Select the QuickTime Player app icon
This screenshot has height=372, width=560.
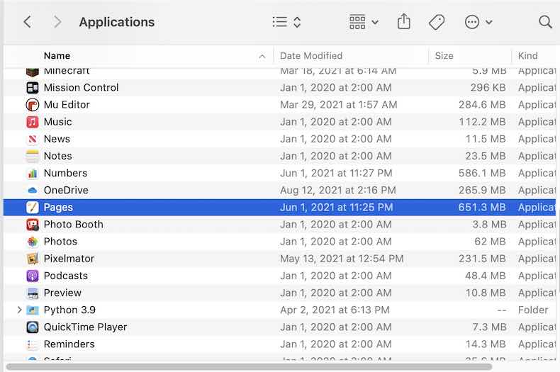33,327
